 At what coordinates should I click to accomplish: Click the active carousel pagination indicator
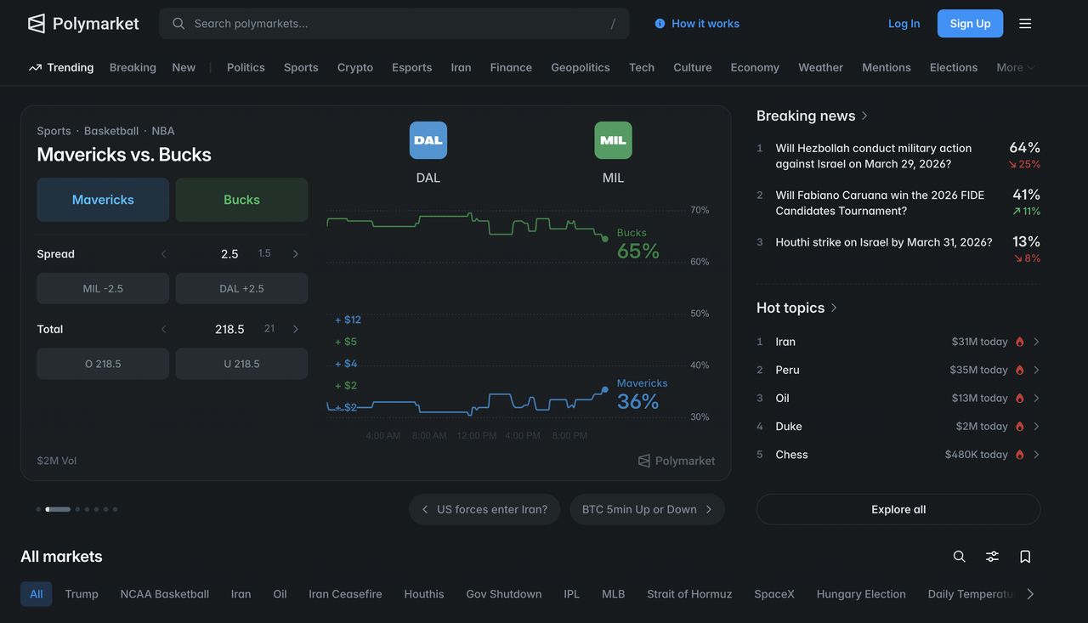pos(58,509)
